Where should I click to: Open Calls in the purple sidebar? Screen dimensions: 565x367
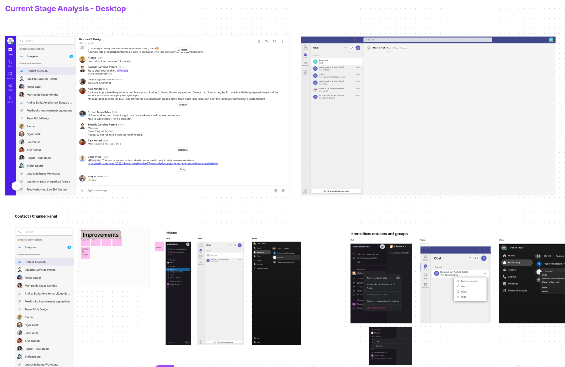click(10, 63)
